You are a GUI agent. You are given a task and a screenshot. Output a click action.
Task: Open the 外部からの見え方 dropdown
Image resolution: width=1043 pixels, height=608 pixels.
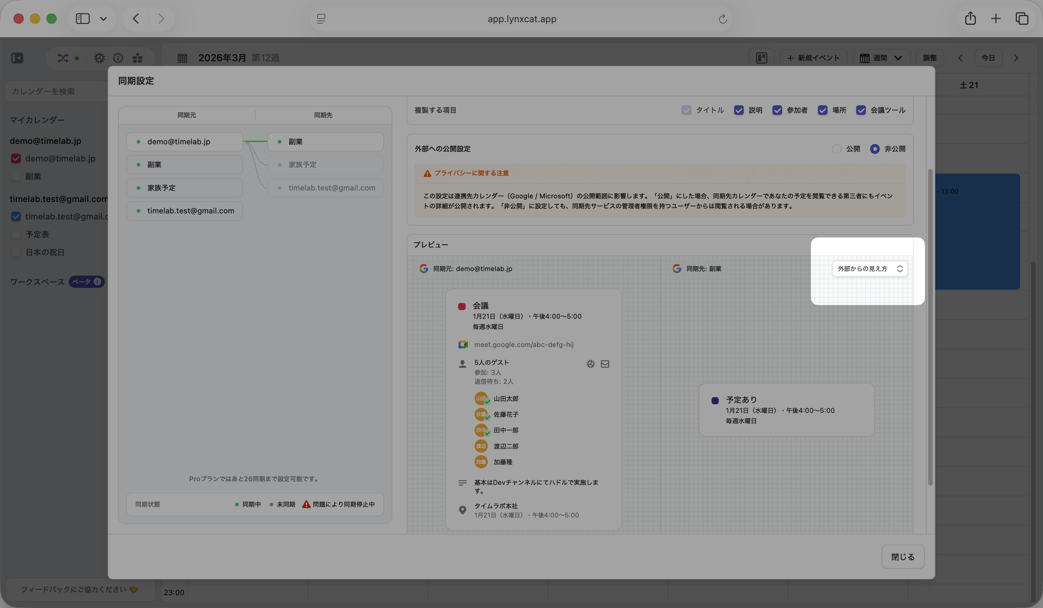click(869, 269)
